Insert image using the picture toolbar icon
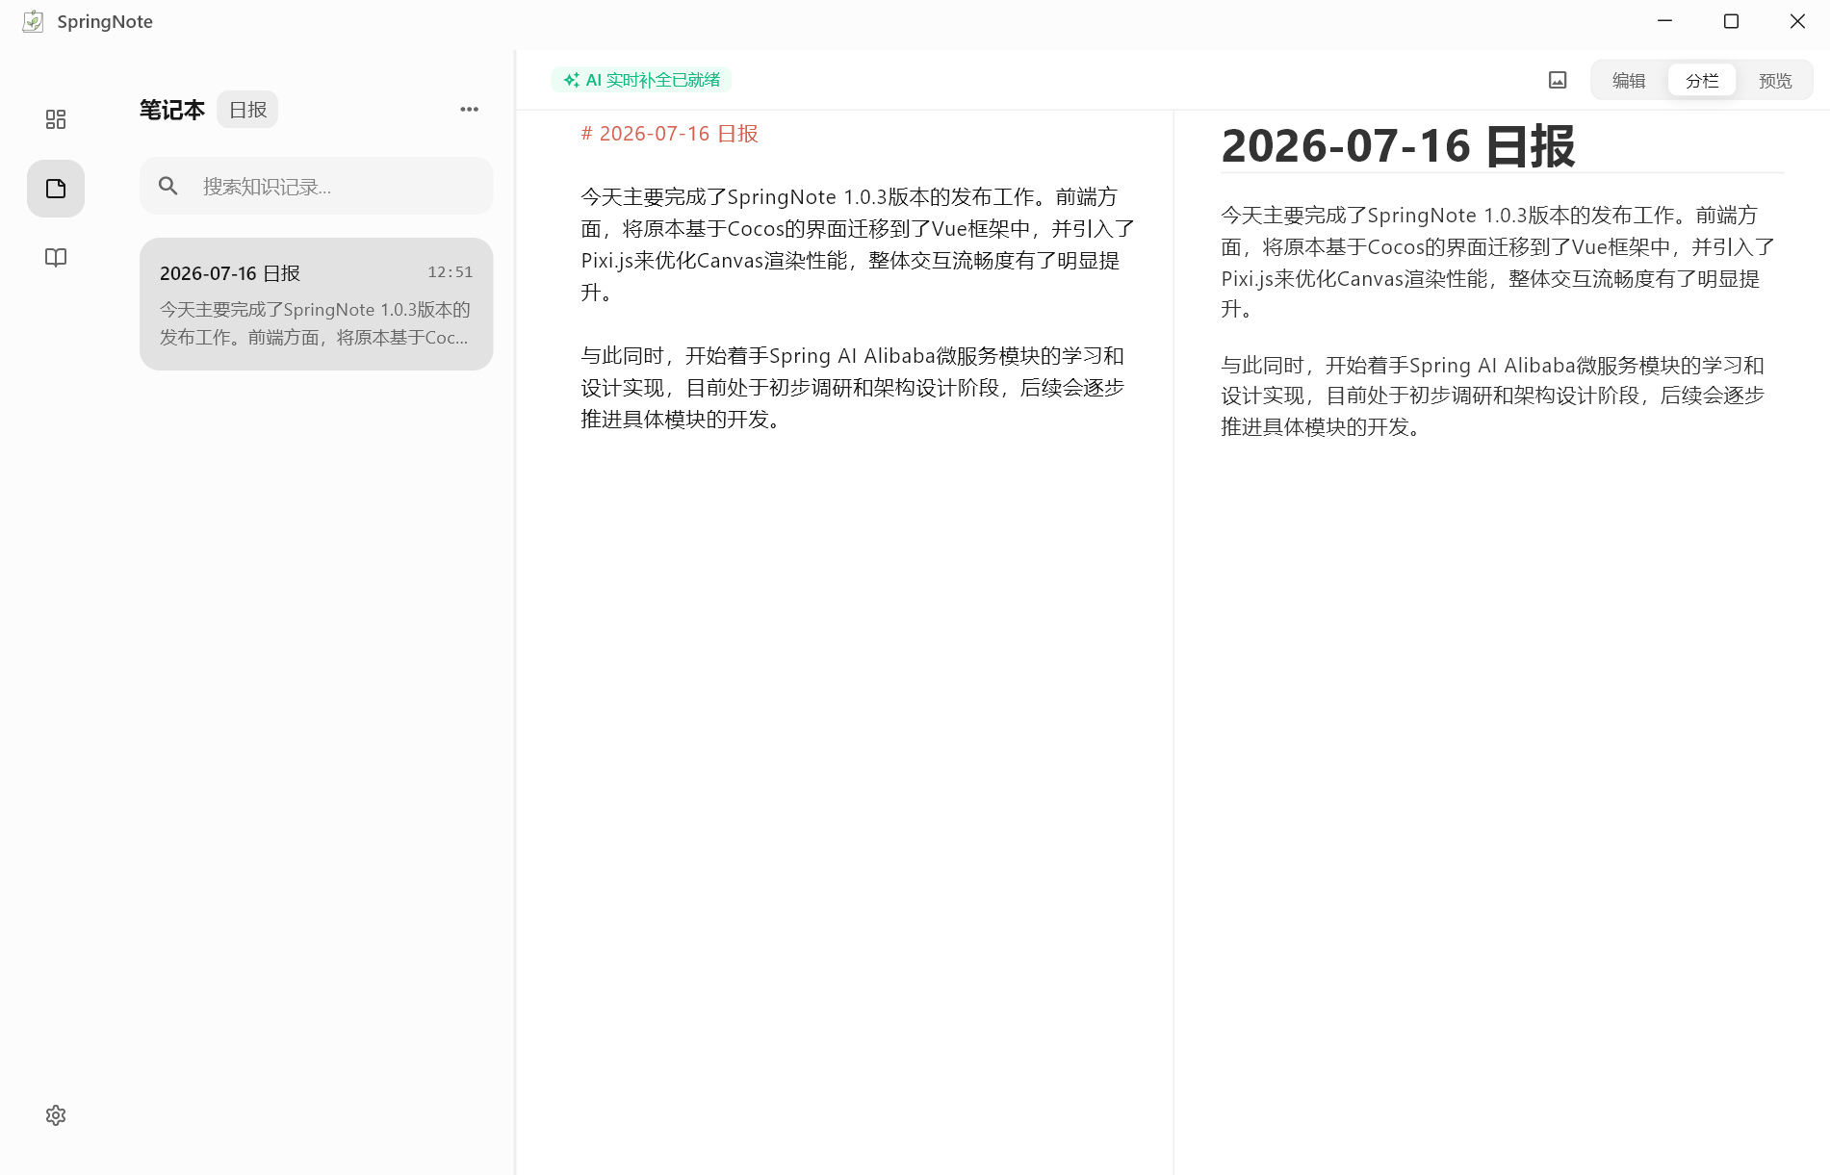Image resolution: width=1830 pixels, height=1175 pixels. 1558,80
